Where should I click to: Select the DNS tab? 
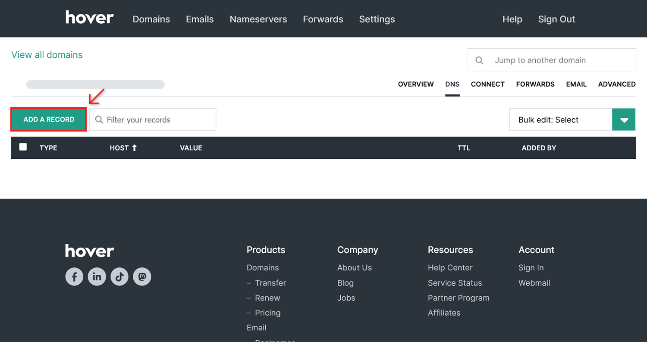[452, 84]
